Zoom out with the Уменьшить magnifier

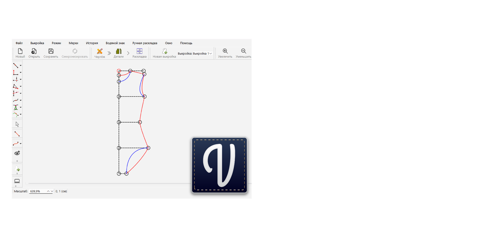[243, 53]
